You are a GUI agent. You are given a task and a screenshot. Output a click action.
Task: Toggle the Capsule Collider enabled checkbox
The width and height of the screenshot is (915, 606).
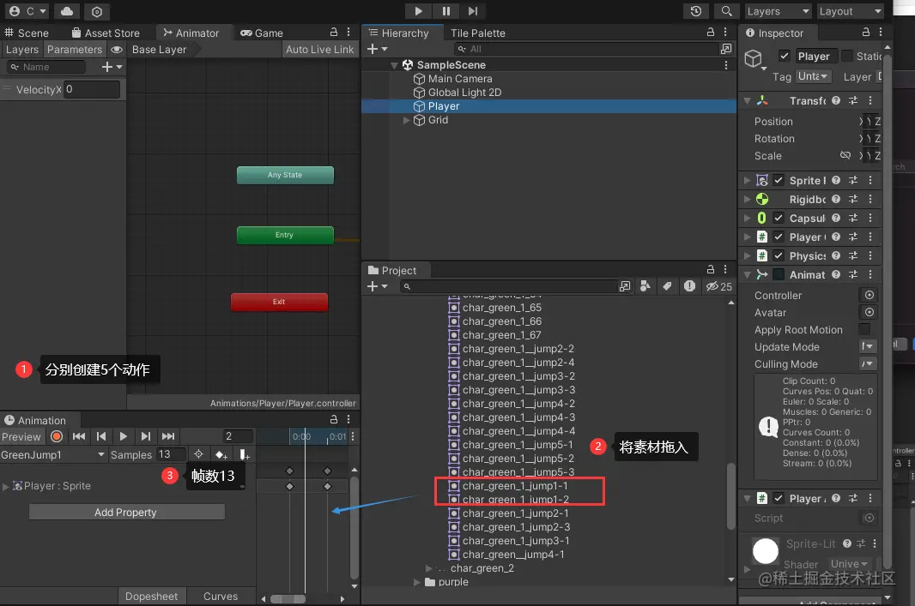point(779,218)
